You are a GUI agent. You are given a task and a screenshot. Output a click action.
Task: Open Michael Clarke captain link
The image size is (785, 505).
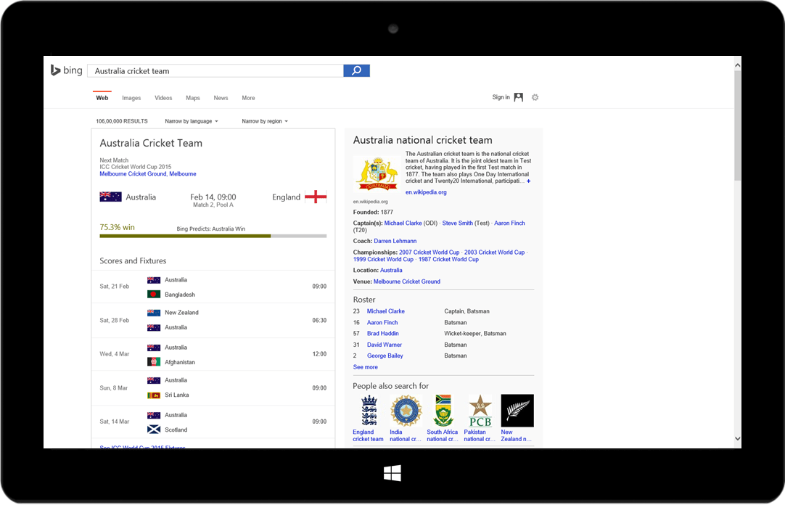coord(403,223)
